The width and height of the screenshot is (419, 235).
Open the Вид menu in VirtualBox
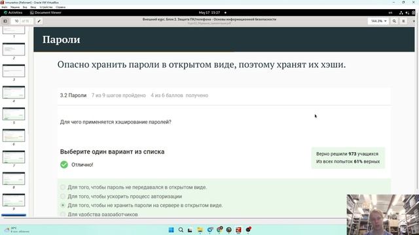25,7
